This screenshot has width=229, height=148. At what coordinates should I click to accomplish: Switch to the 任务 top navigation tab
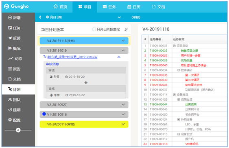109,7
